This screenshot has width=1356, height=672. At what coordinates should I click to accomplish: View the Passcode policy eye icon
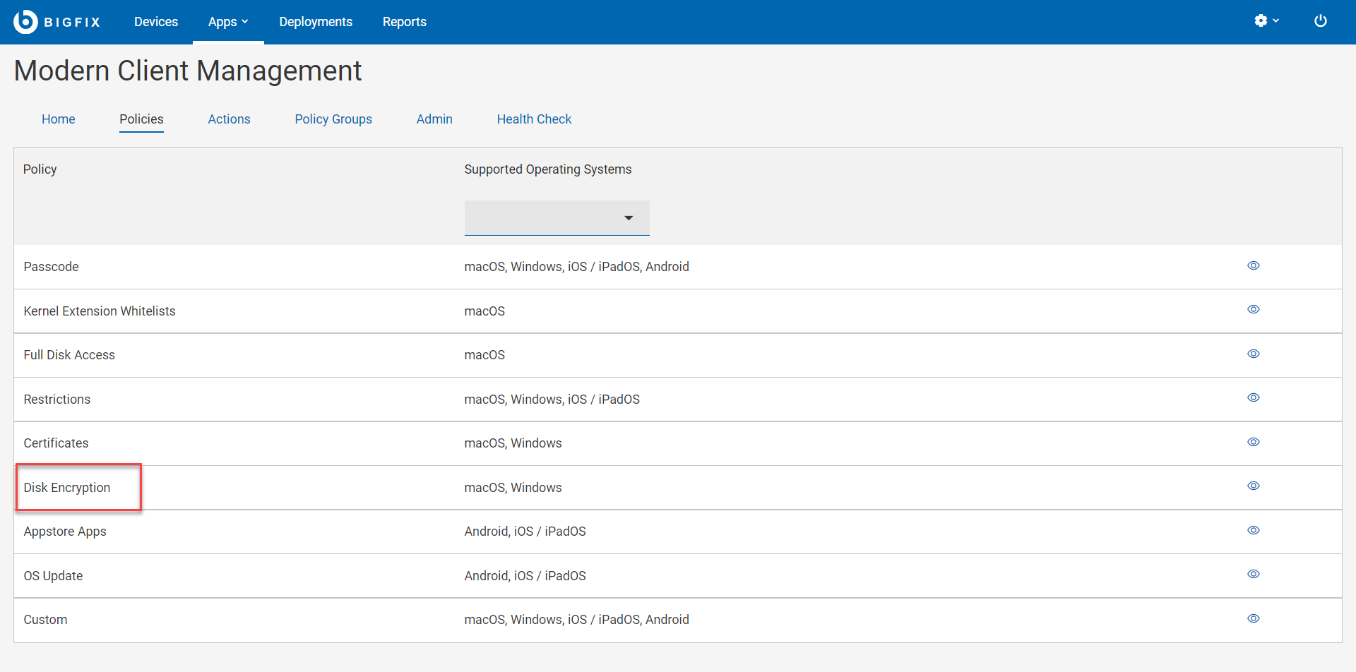[1253, 266]
